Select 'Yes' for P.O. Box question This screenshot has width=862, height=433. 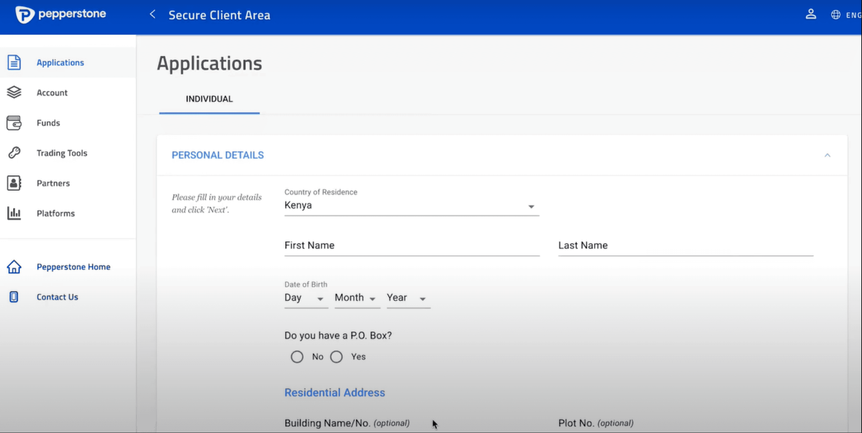tap(336, 357)
